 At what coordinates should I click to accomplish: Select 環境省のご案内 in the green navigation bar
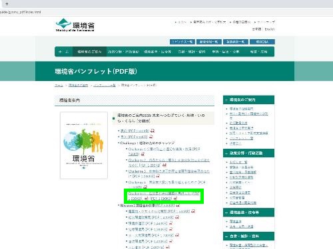pos(89,52)
